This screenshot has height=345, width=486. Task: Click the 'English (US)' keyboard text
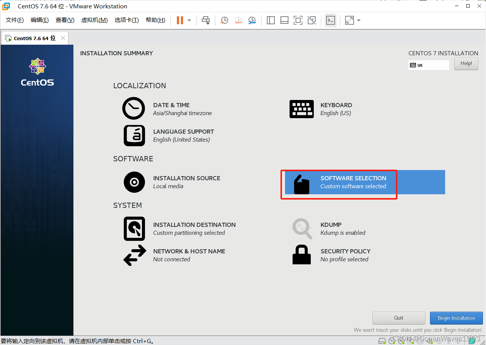[336, 113]
